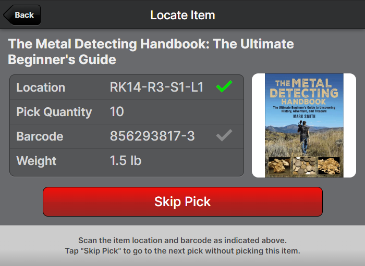365x266 pixels.
Task: Select the barcode number 856293817-3
Action: pyautogui.click(x=152, y=136)
